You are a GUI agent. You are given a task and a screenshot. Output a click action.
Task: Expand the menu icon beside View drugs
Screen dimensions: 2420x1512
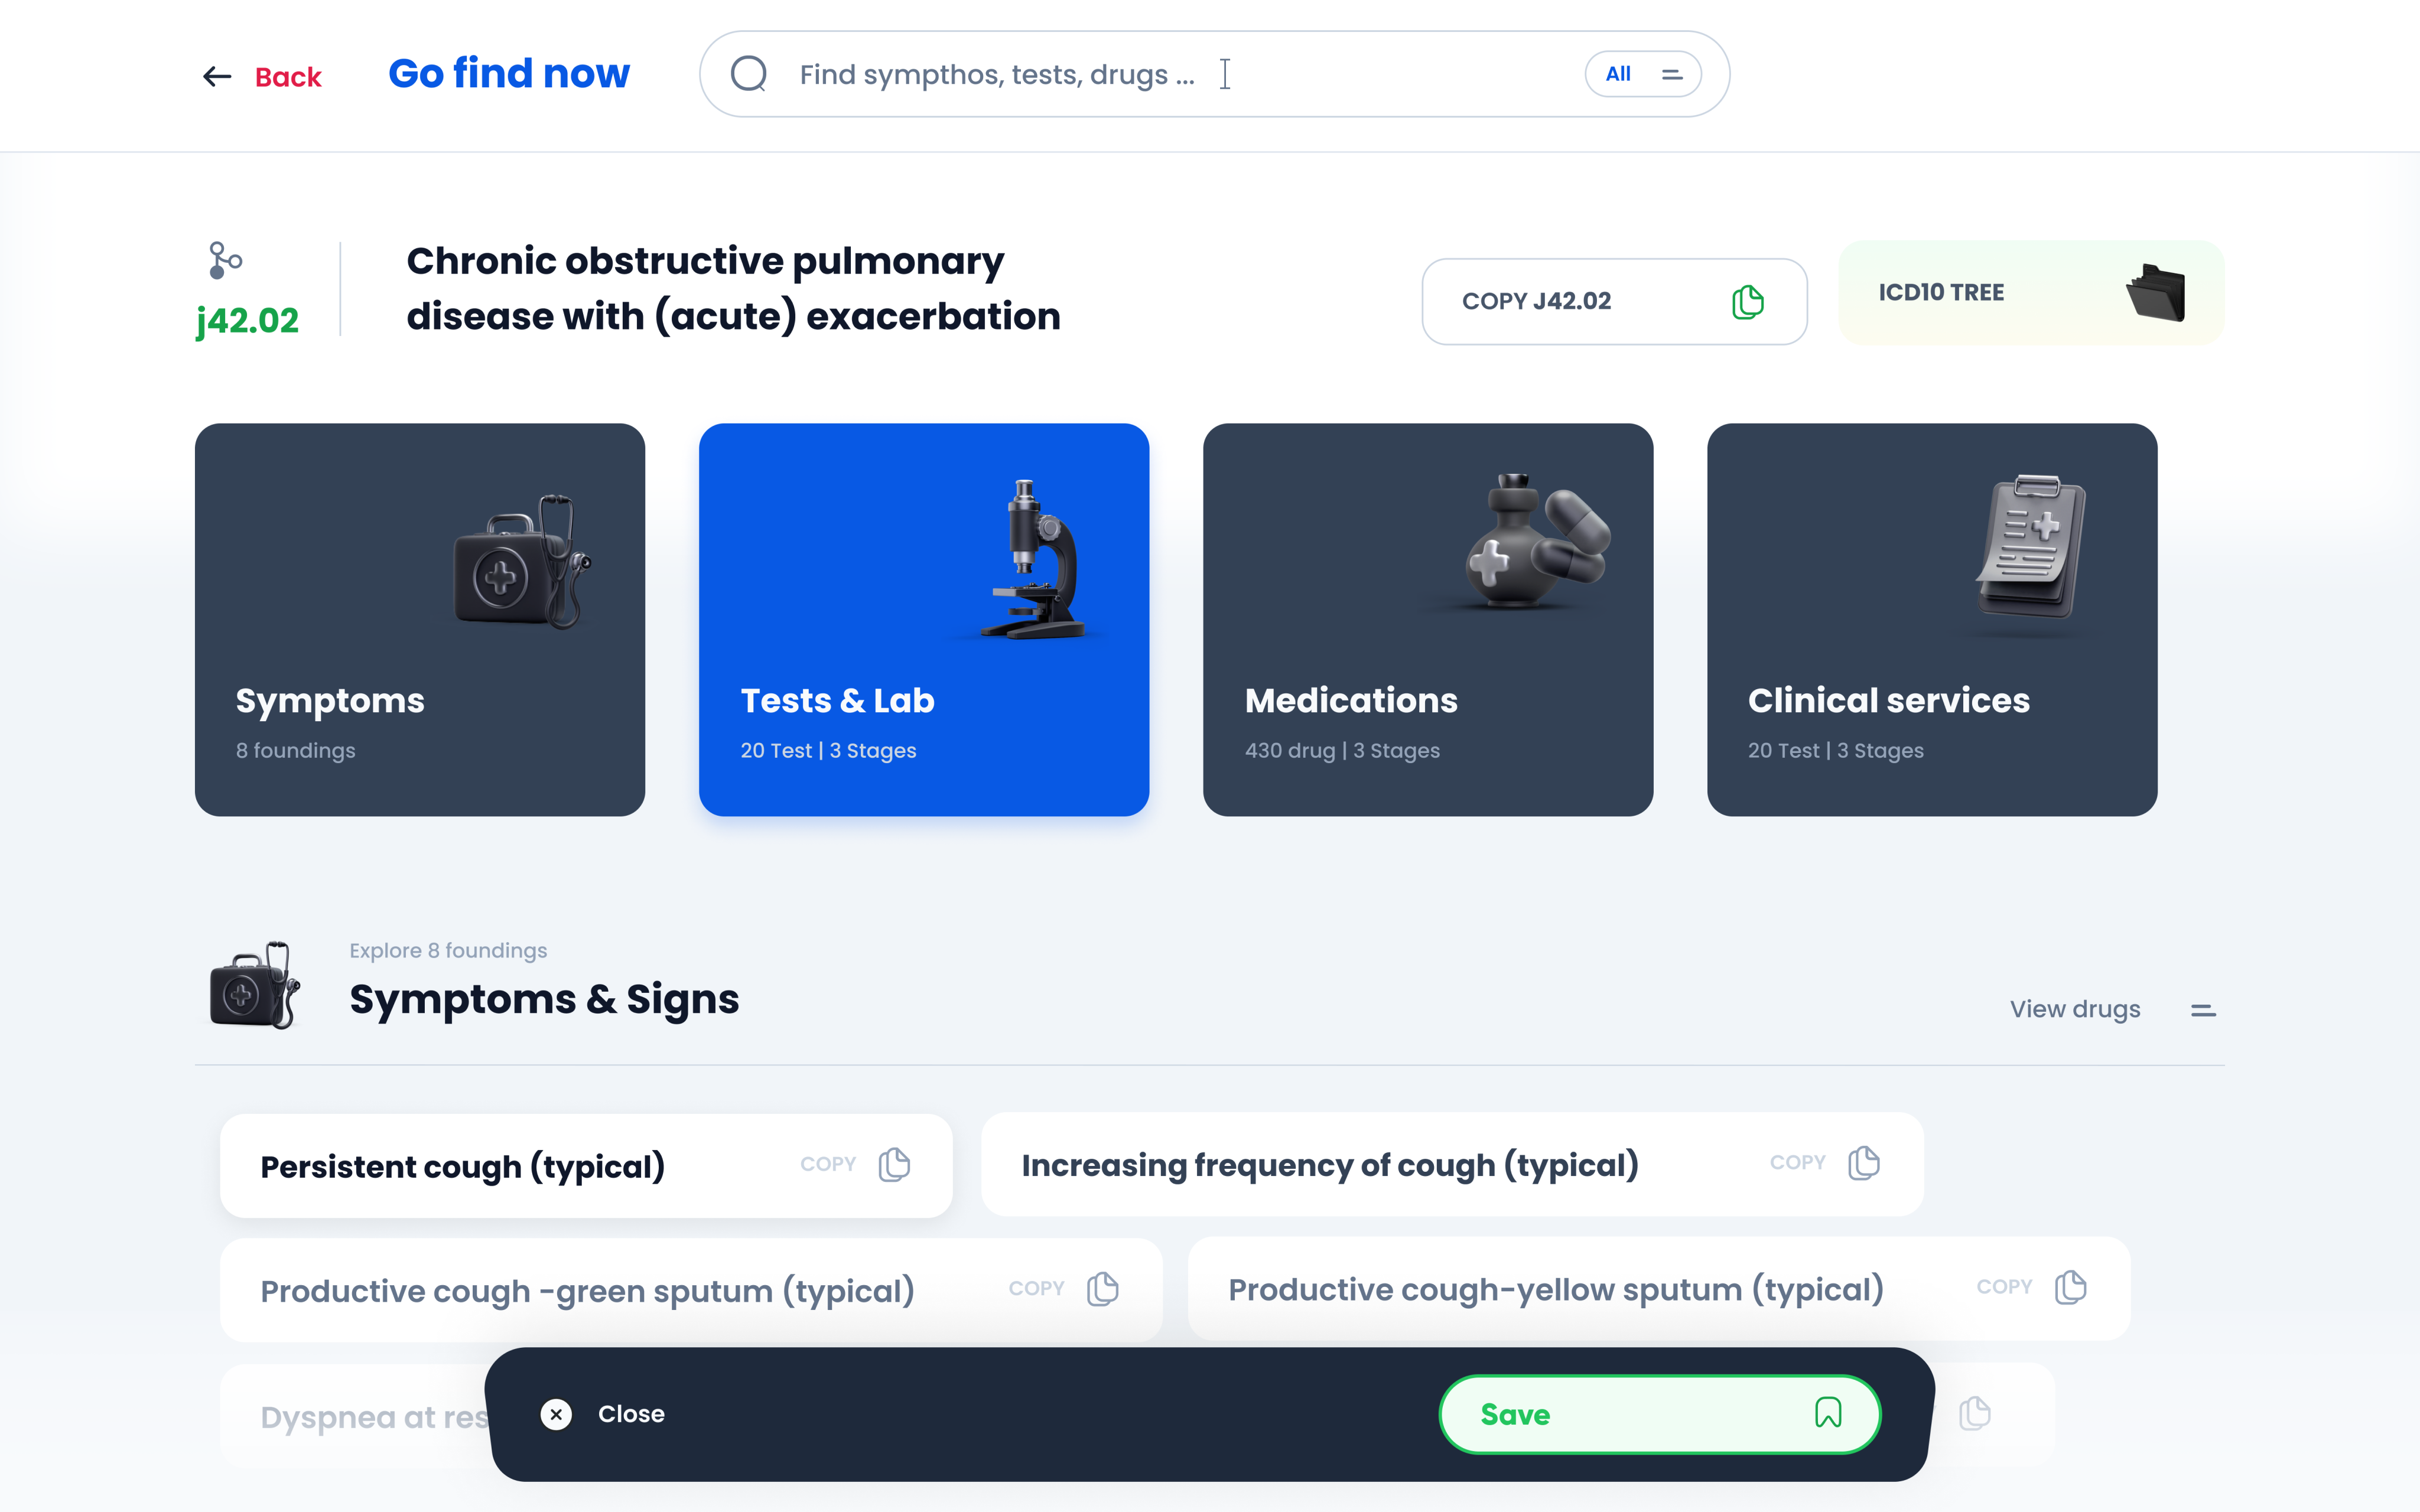point(2203,1011)
